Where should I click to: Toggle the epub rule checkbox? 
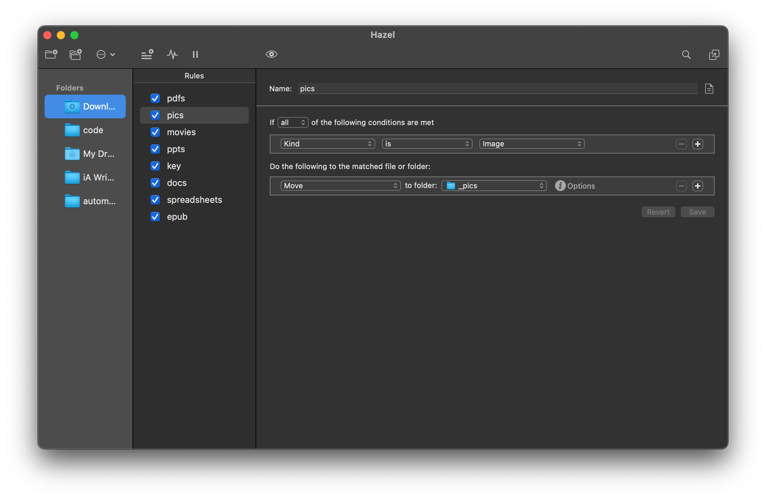tap(155, 217)
